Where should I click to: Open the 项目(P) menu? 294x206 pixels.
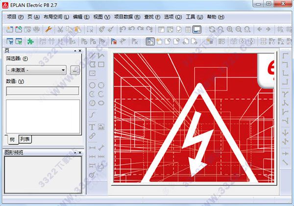[15, 17]
